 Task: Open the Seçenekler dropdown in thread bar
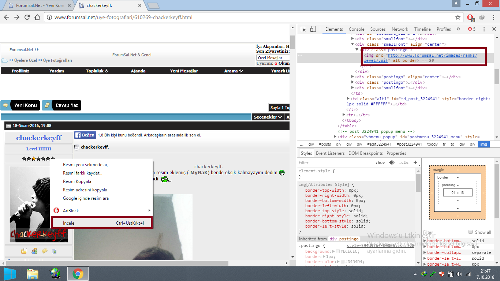pyautogui.click(x=268, y=117)
